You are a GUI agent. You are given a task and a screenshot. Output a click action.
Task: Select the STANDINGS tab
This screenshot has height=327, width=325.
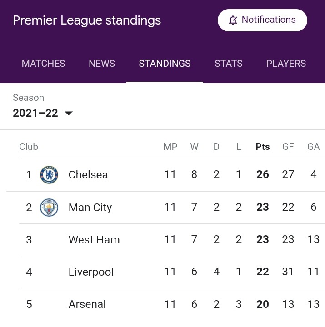click(x=165, y=64)
